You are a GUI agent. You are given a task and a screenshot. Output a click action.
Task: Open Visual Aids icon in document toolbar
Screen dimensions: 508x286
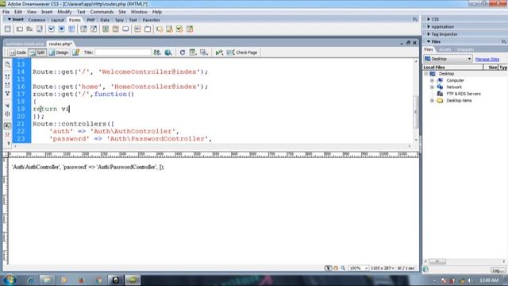coord(204,52)
